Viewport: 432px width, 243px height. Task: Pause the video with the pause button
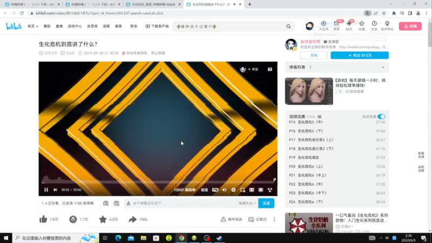tap(46, 190)
